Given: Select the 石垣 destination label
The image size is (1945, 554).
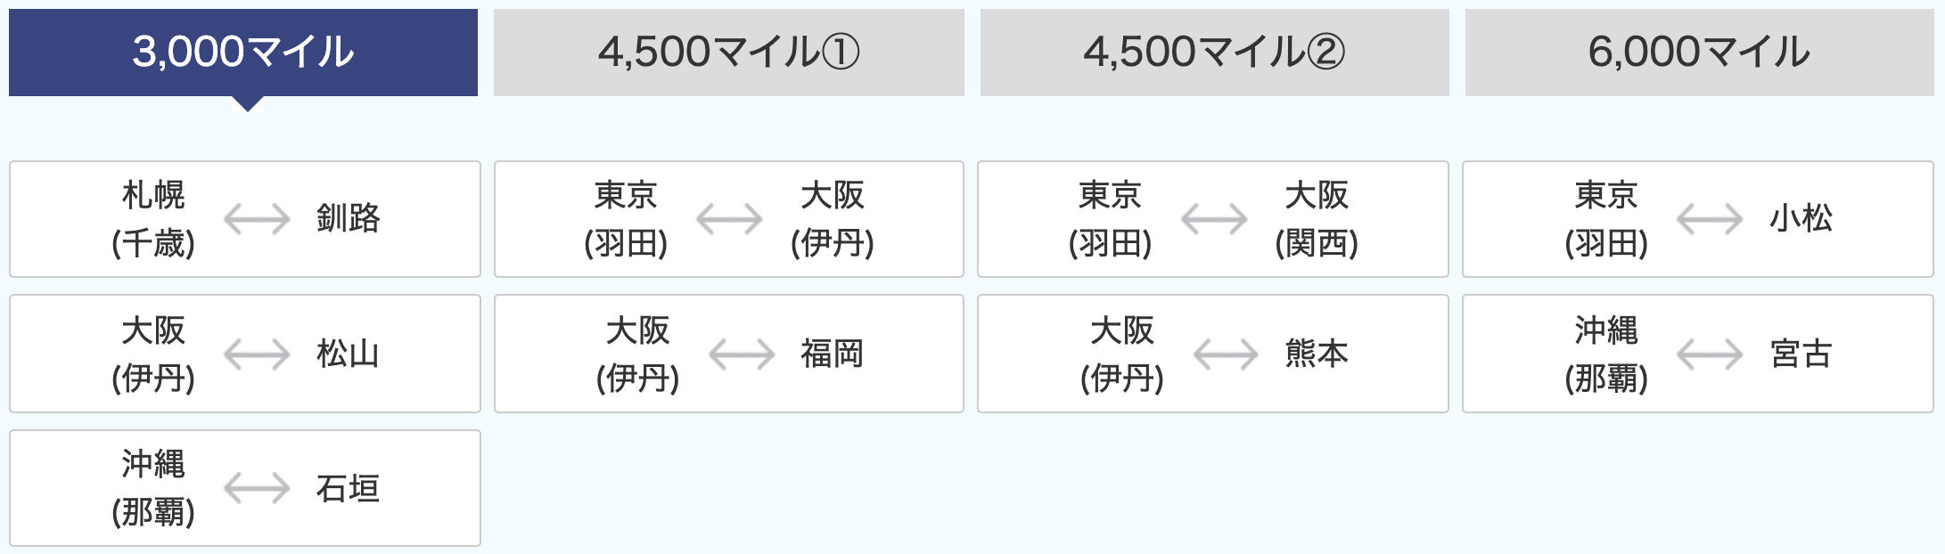Looking at the screenshot, I should coord(349,488).
